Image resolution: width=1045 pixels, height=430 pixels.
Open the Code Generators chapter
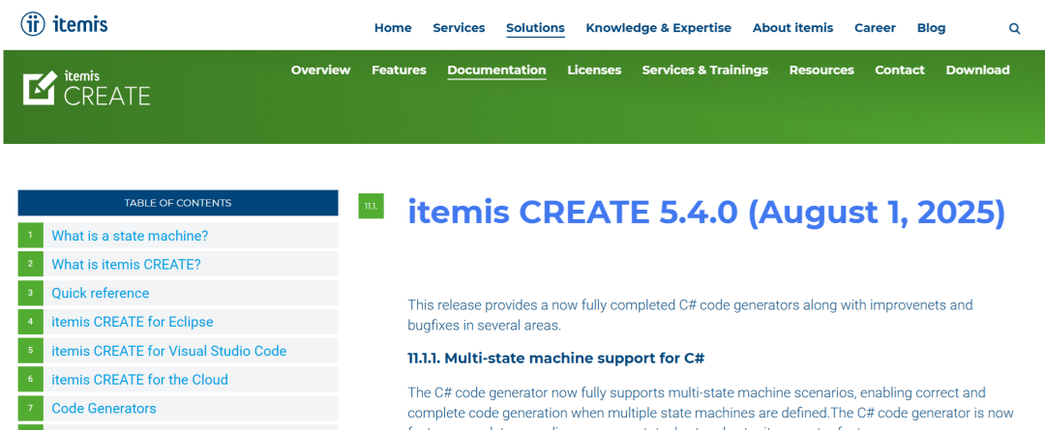(x=104, y=409)
